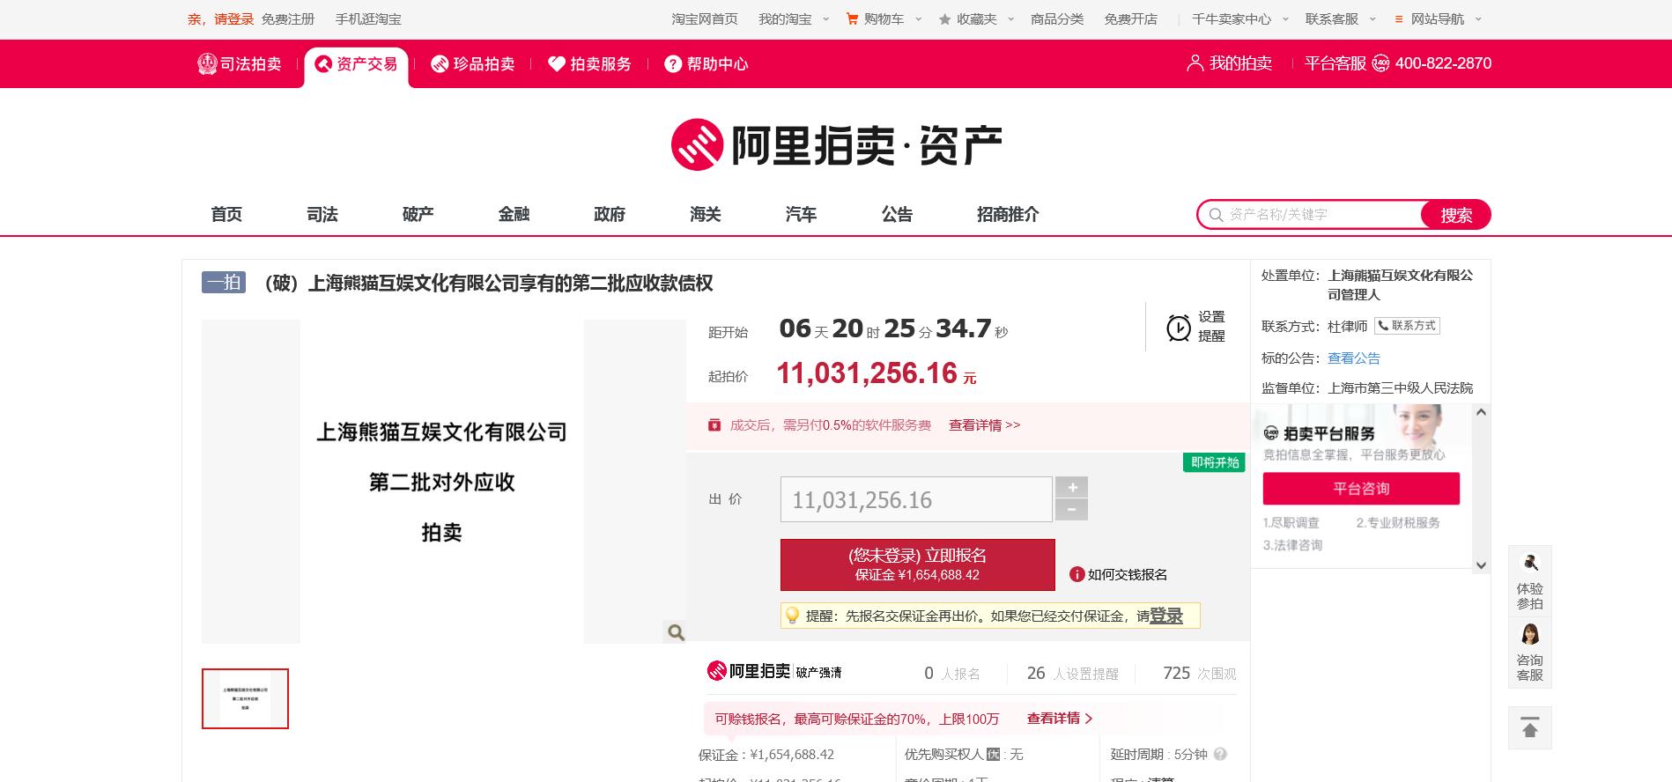Click the shopping cart icon

pos(852,18)
